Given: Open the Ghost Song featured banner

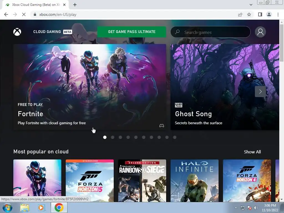Looking at the screenshot, I should click(x=225, y=87).
